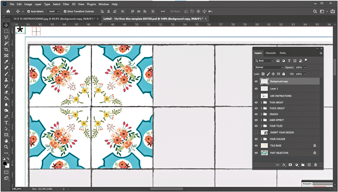The width and height of the screenshot is (338, 192).
Task: Open the Auto-Select Layer dropdown
Action: tap(54, 11)
